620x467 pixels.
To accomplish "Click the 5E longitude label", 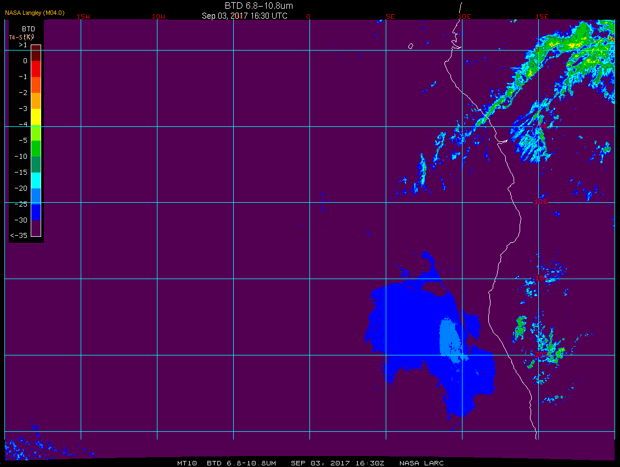I will pyautogui.click(x=390, y=16).
